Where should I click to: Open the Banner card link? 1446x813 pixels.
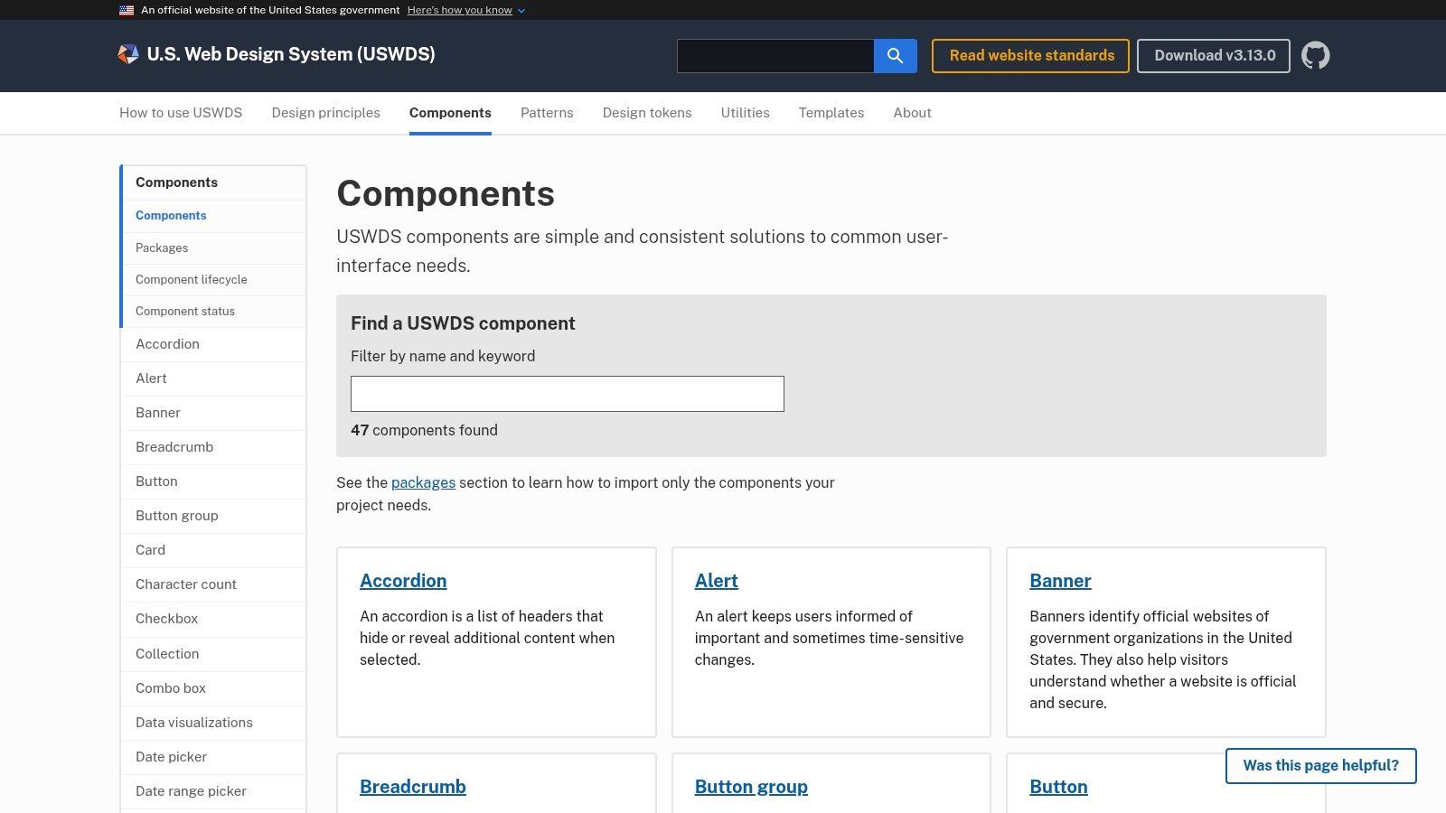1060,581
